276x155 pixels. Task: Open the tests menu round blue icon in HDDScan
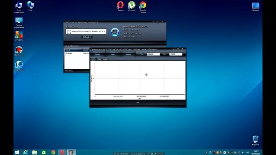tap(115, 32)
